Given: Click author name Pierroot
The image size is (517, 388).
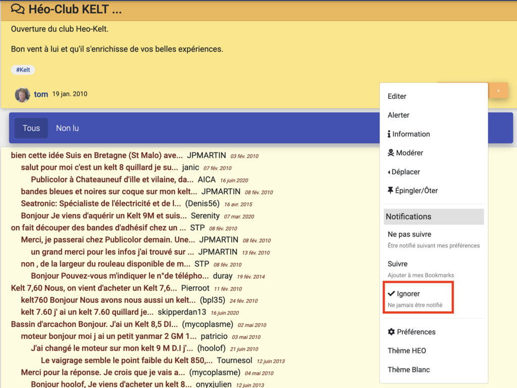Looking at the screenshot, I should click(195, 288).
